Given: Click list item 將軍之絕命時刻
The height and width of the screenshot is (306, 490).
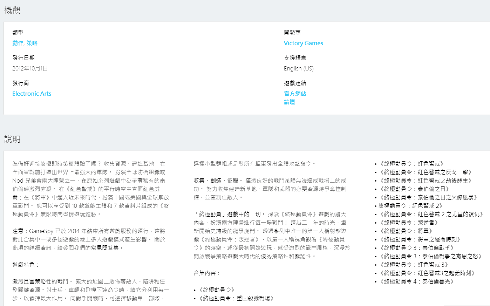Looking at the screenshot, I should coord(420,239).
